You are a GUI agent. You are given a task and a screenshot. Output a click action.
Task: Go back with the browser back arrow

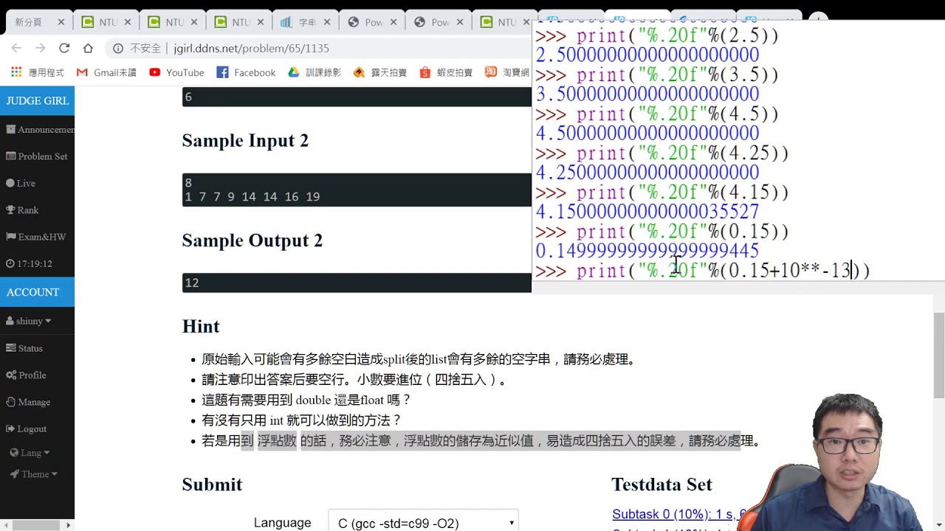(x=16, y=48)
